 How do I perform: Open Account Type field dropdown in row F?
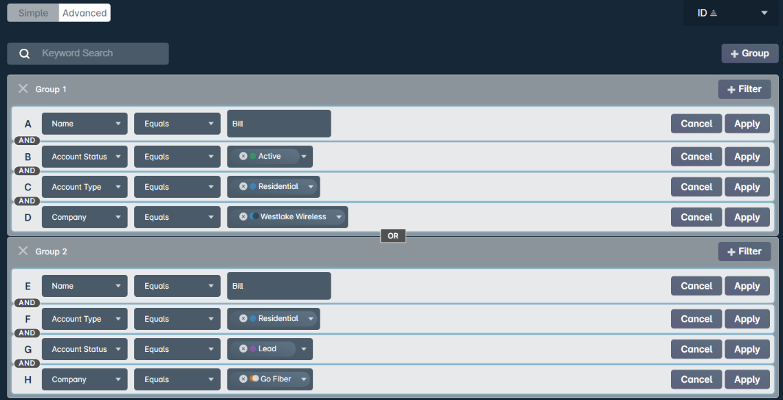point(85,319)
